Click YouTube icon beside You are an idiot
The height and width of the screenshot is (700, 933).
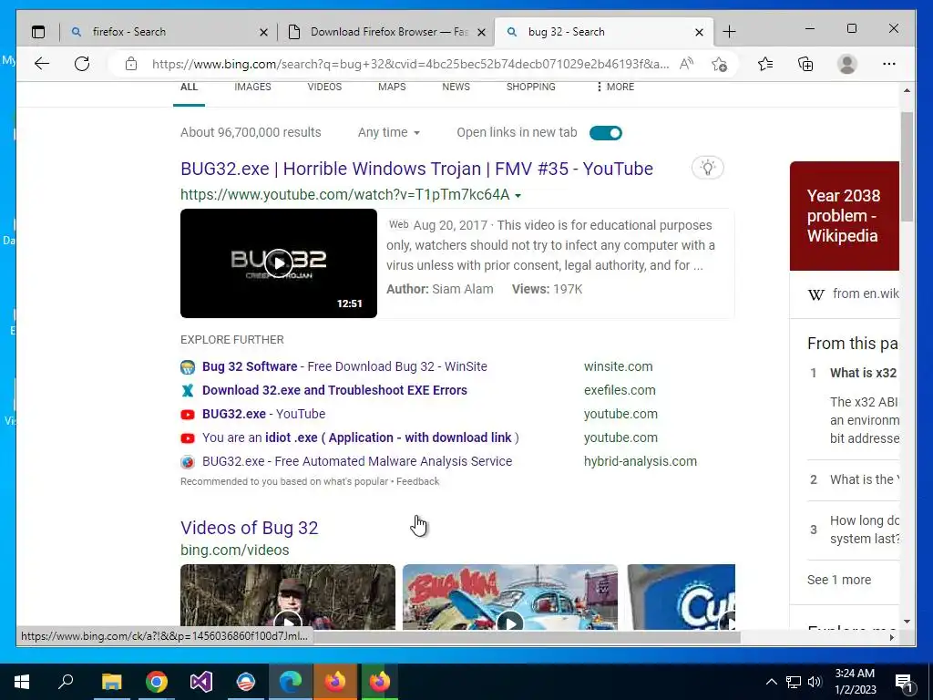(188, 438)
